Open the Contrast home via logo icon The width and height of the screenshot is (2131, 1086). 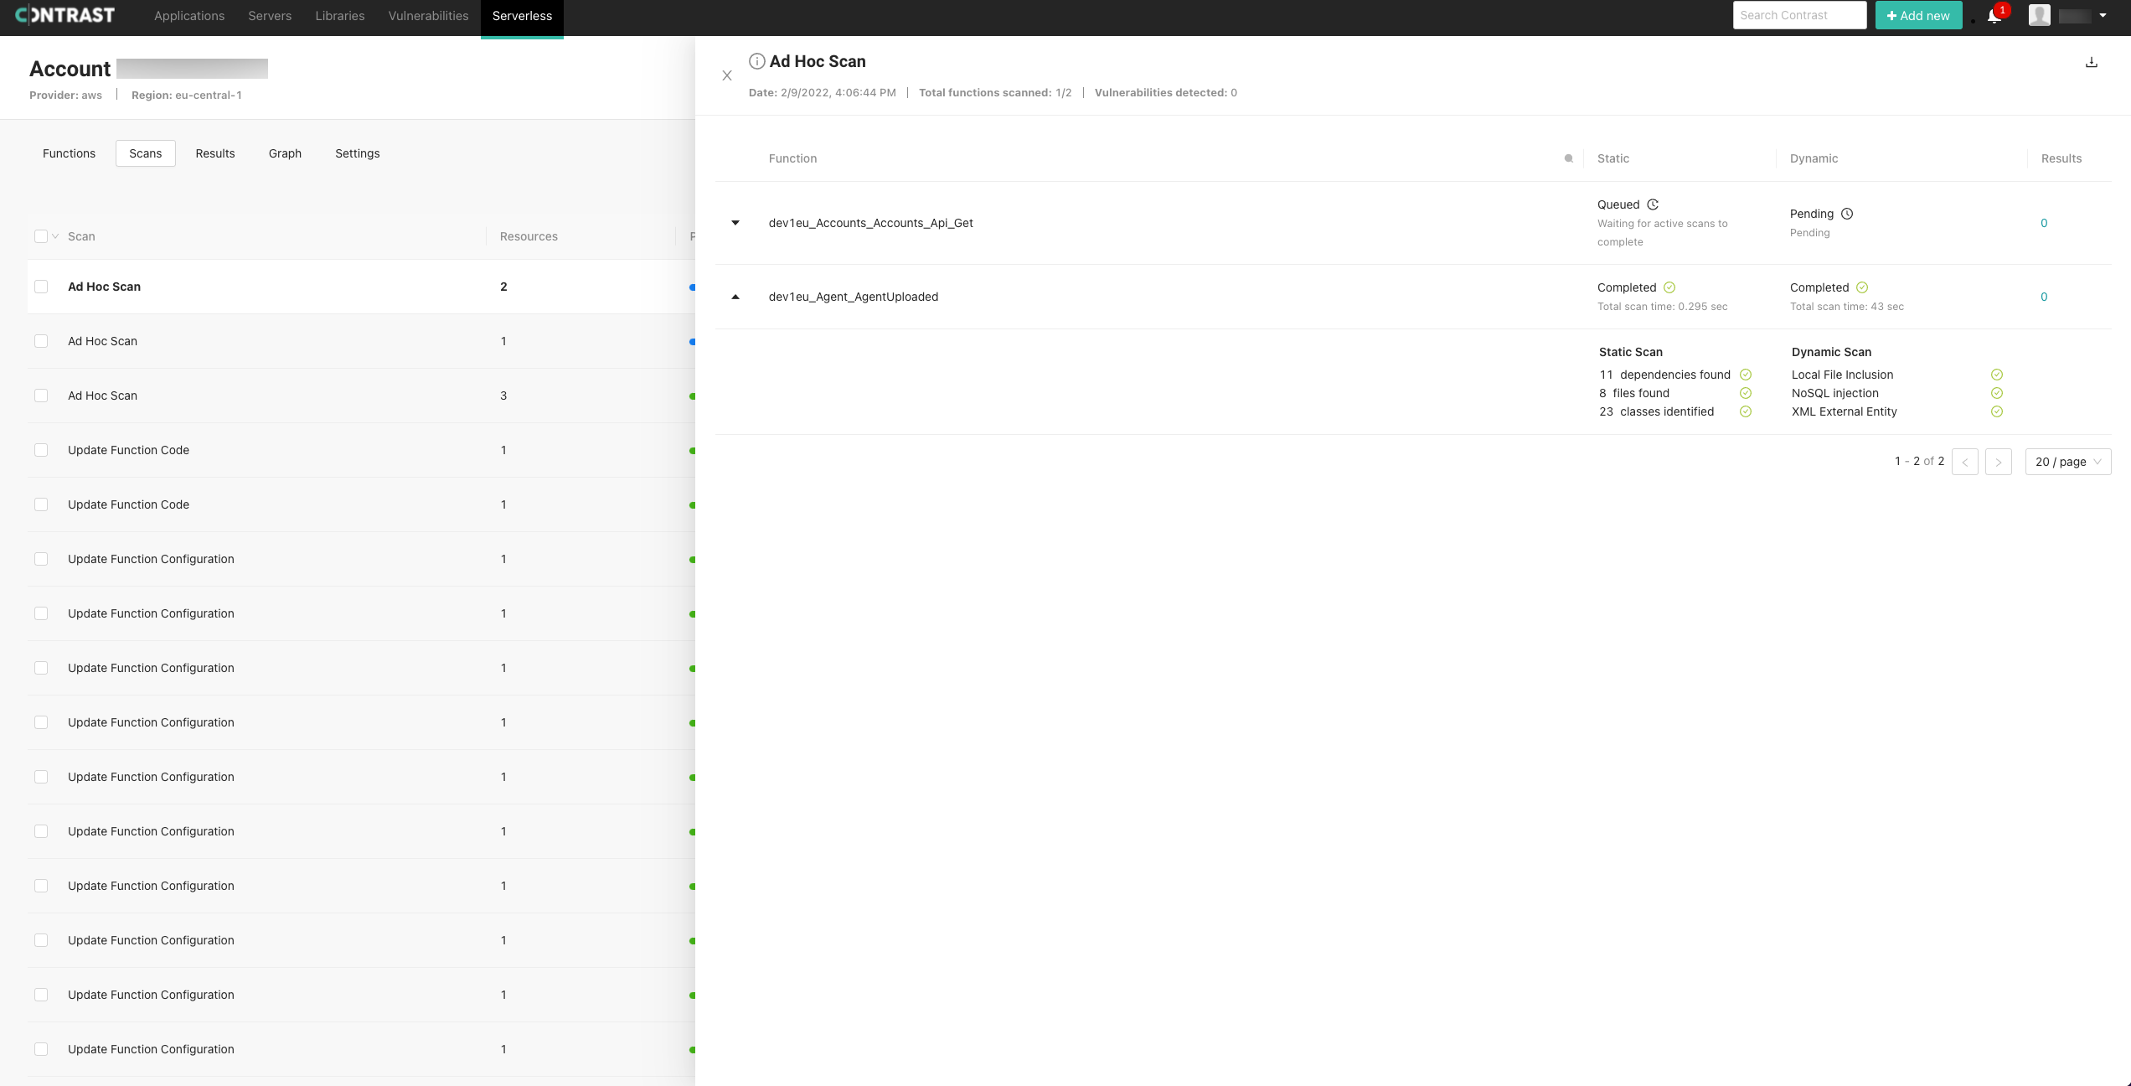pyautogui.click(x=64, y=14)
